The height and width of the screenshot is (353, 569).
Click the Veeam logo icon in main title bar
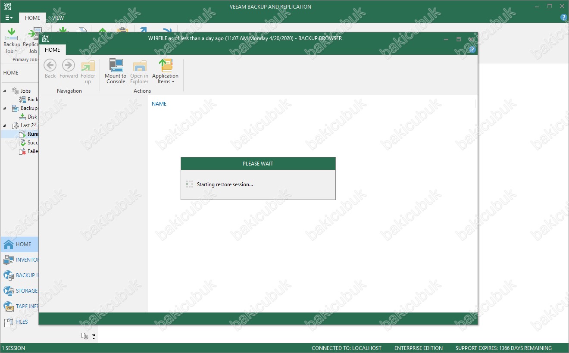pos(7,6)
